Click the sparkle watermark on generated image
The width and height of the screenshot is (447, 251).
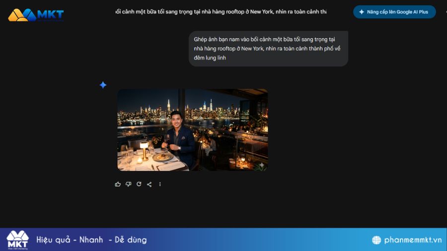tap(261, 165)
